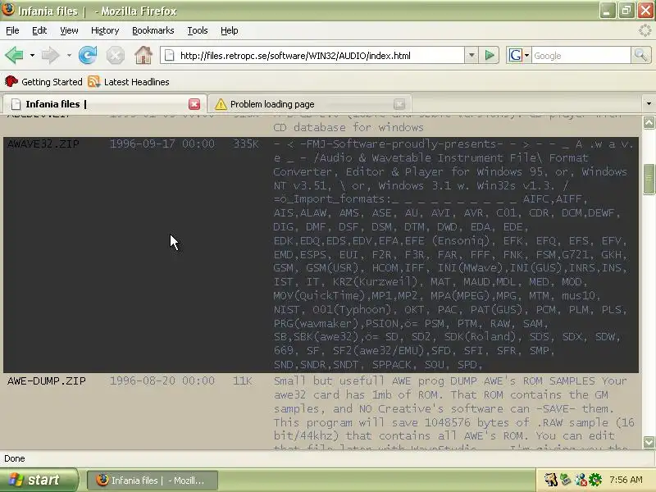The image size is (656, 492).
Task: Reload the current page
Action: click(88, 55)
